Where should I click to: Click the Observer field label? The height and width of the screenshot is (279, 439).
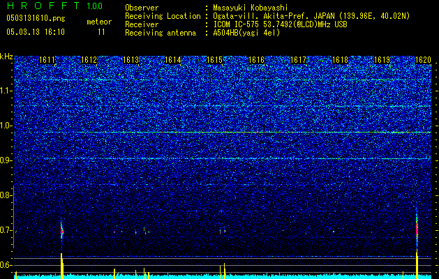pos(142,8)
